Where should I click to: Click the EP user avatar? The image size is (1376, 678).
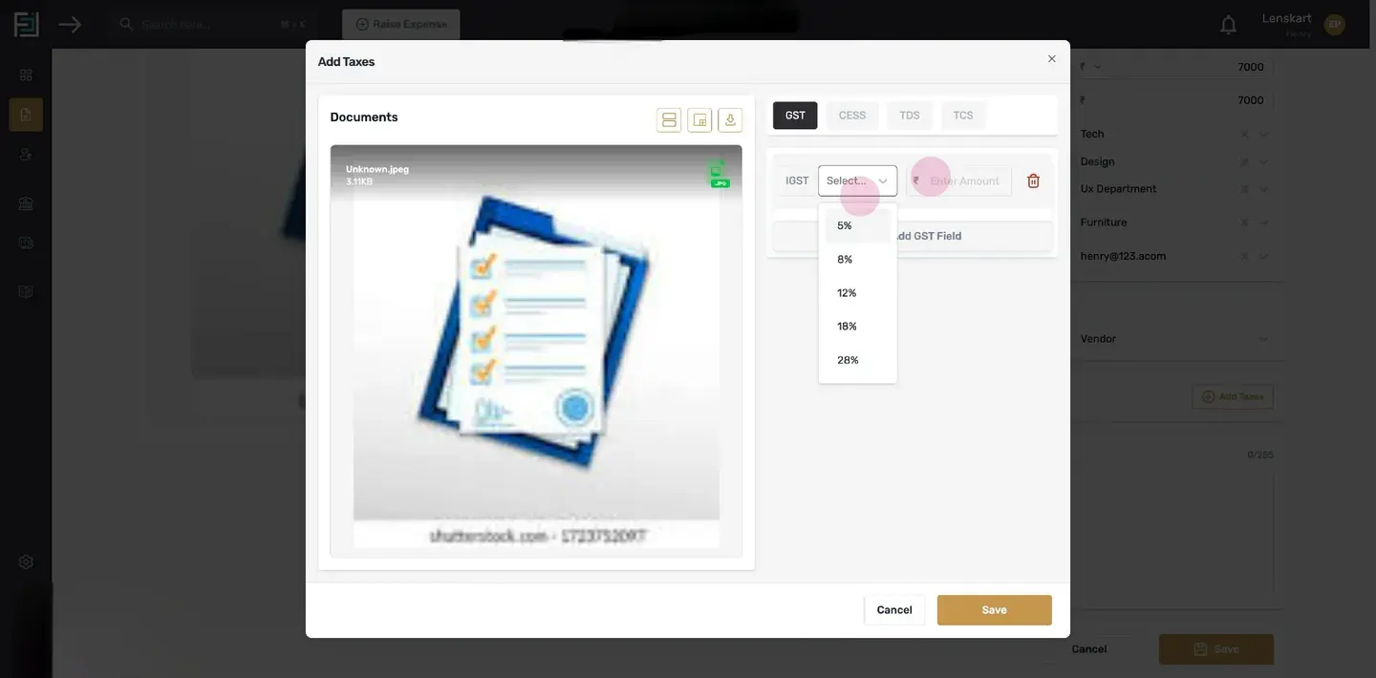[x=1334, y=25]
